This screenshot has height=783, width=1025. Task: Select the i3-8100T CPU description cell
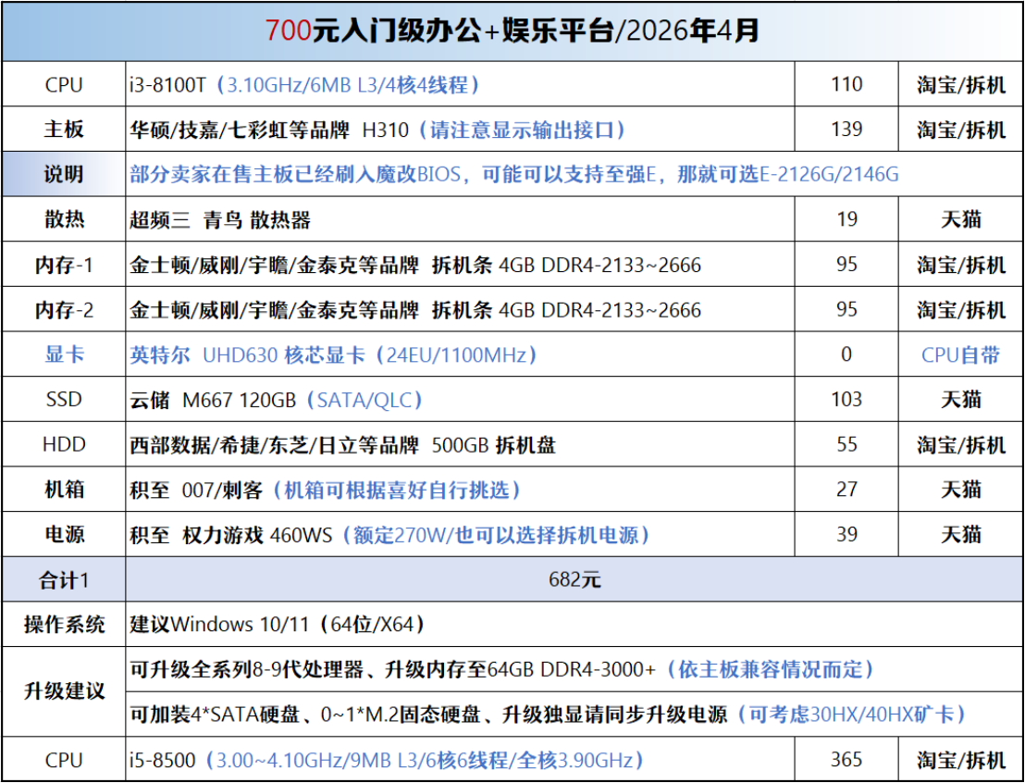(x=460, y=84)
